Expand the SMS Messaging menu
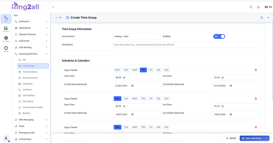This screenshot has width=273, height=143. tap(31, 120)
